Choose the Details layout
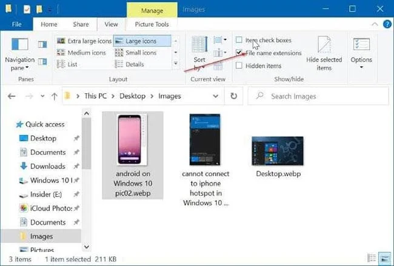 129,64
